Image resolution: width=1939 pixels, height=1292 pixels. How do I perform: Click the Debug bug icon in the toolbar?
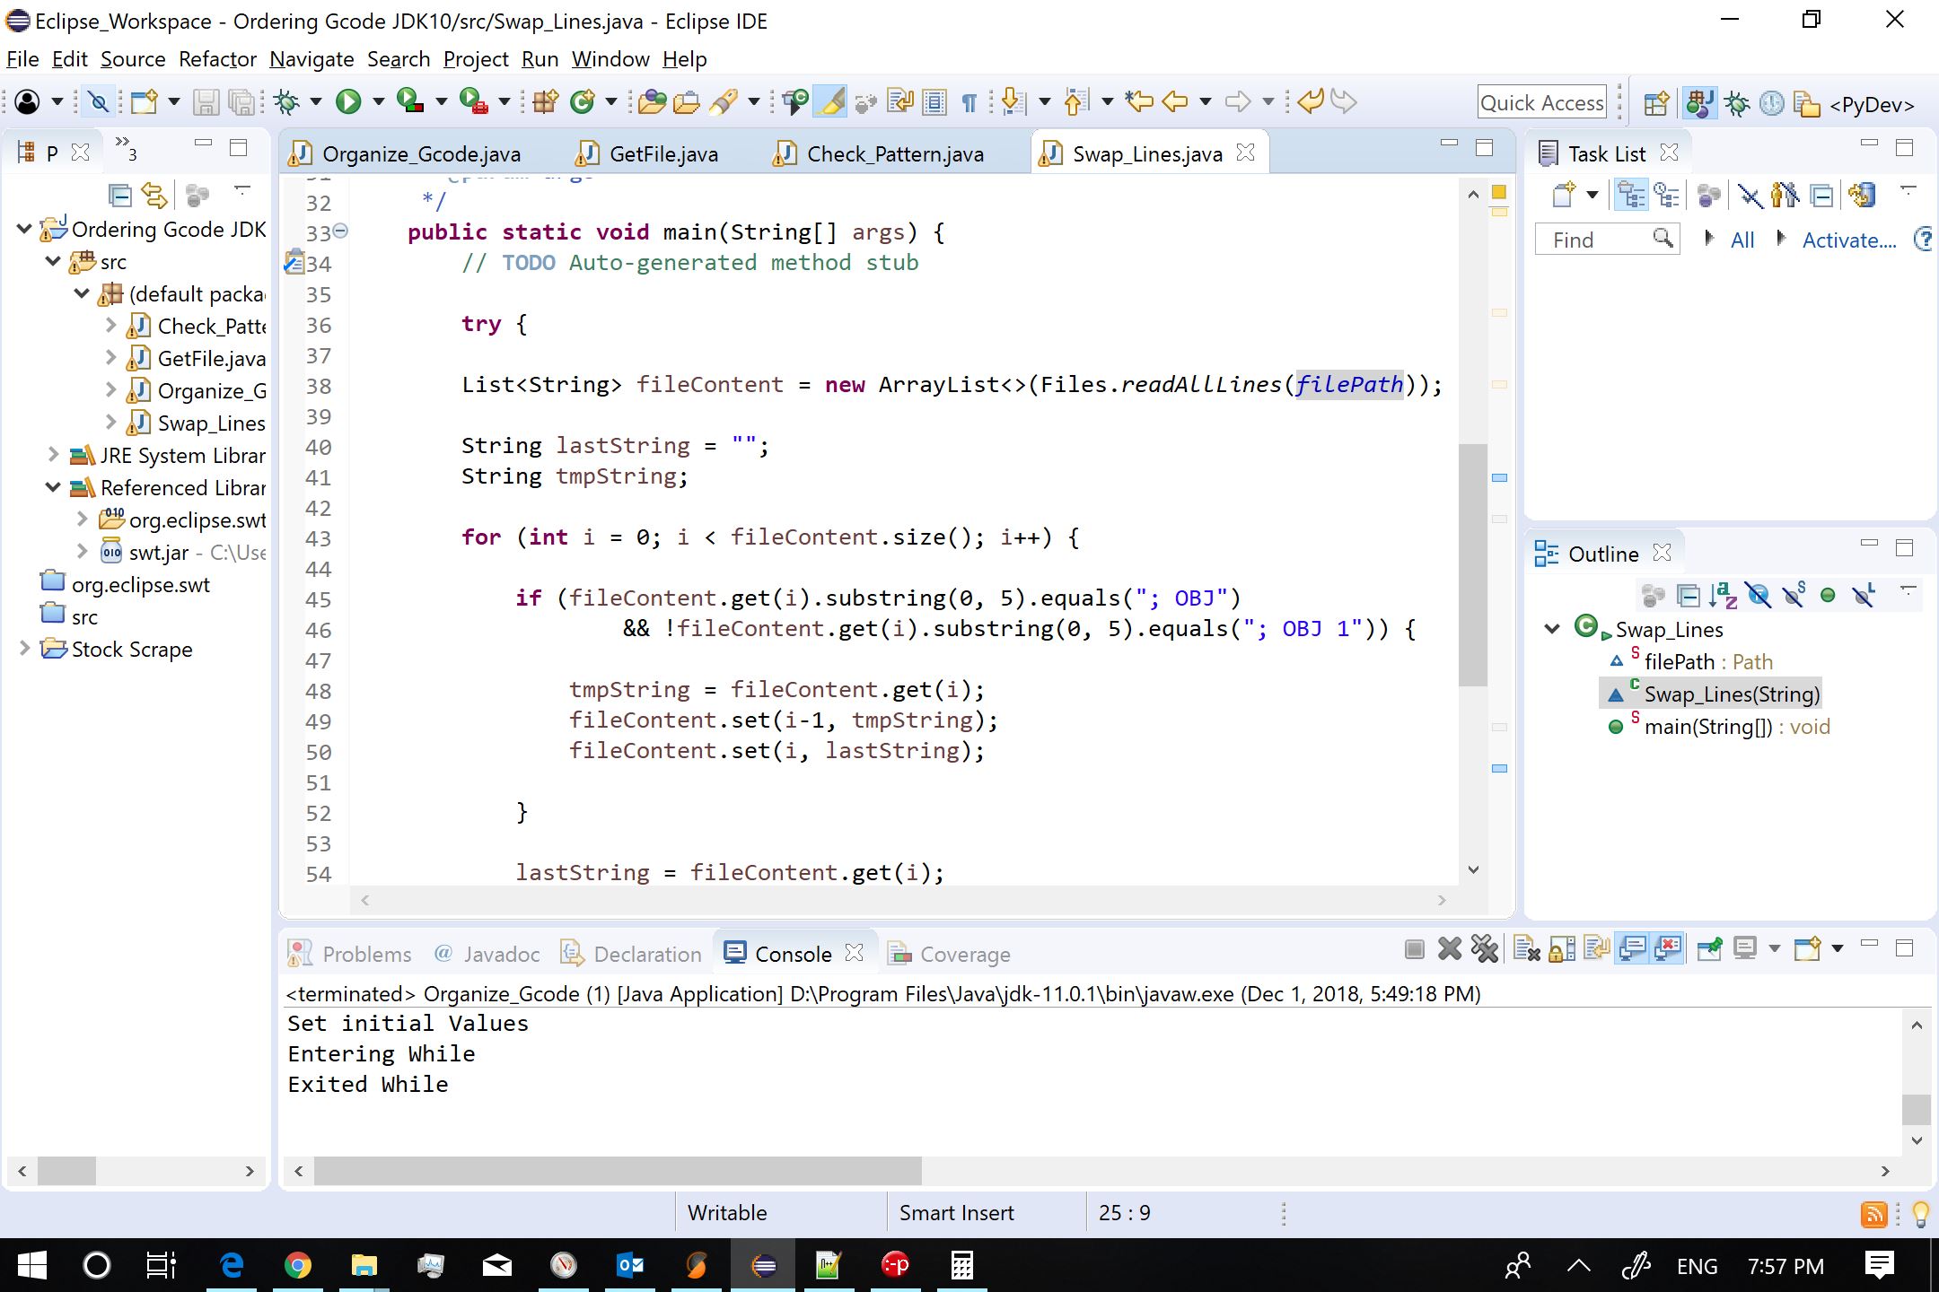click(x=287, y=102)
